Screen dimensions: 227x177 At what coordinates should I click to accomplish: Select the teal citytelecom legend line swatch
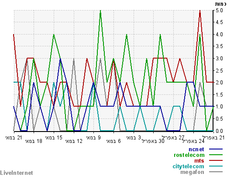tap(216, 166)
